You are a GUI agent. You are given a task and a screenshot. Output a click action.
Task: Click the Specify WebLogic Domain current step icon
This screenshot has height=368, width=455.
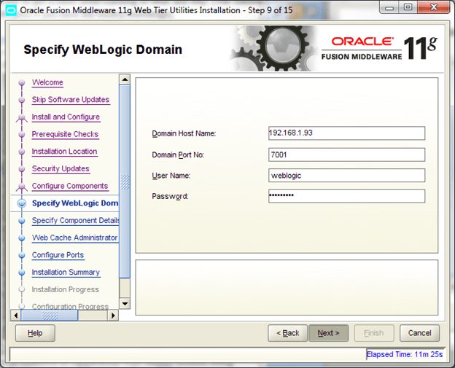click(x=21, y=203)
